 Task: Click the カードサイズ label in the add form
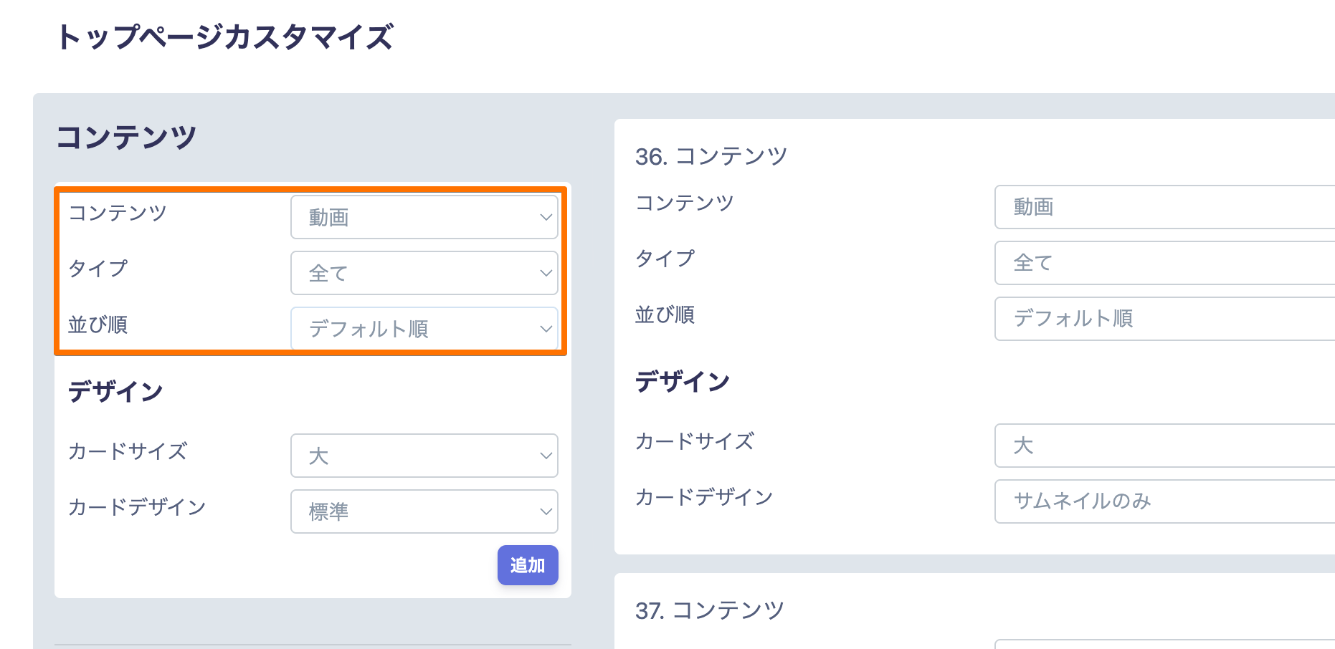(128, 451)
